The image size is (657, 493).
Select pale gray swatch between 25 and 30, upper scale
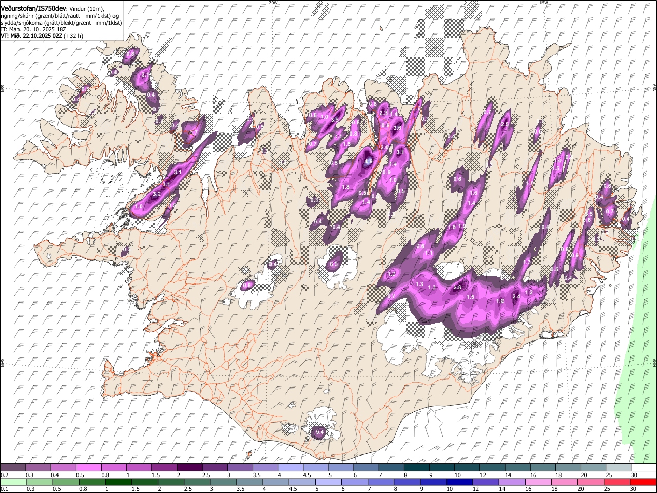(618, 467)
